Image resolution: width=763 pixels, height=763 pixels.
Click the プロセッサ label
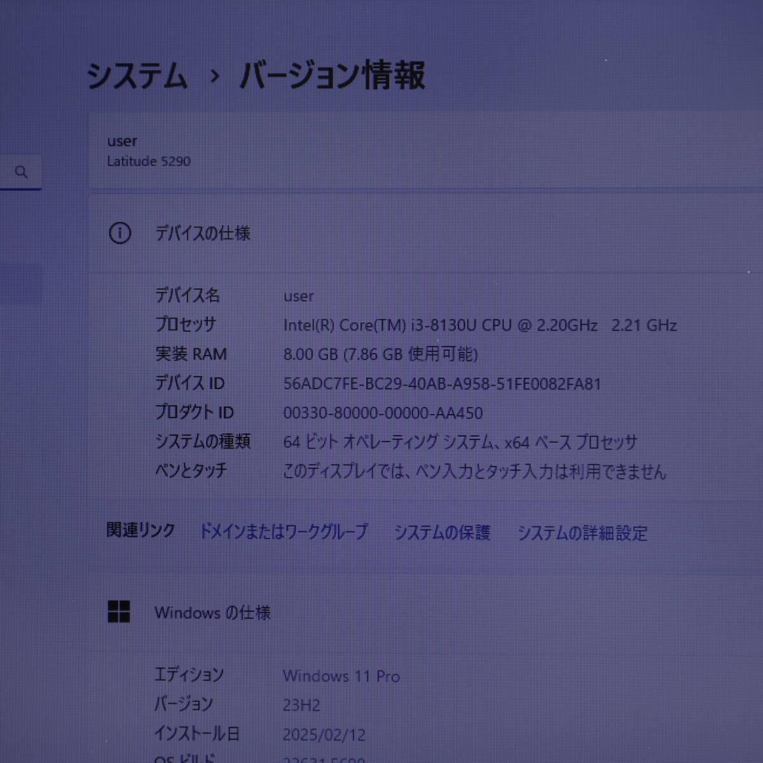coord(186,324)
